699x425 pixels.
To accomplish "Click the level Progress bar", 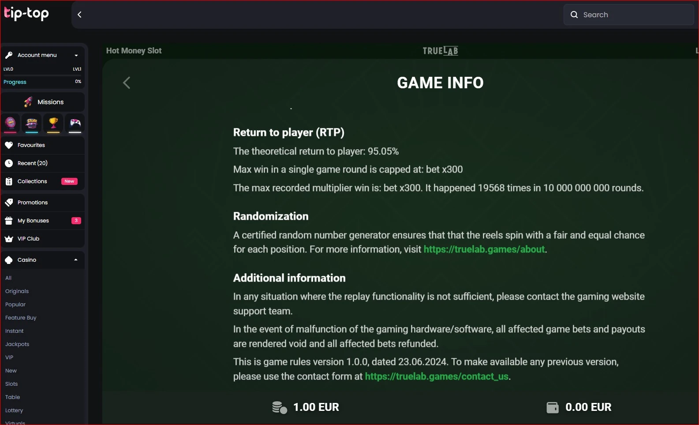I will [43, 82].
